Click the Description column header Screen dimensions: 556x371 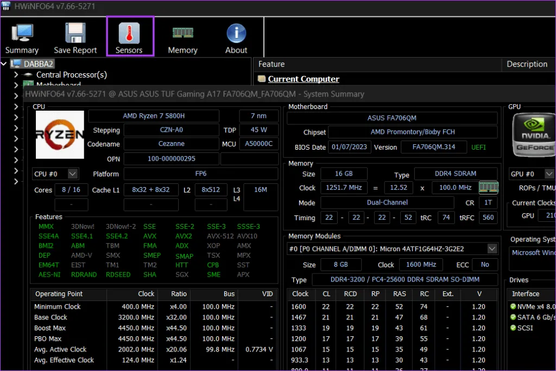527,64
